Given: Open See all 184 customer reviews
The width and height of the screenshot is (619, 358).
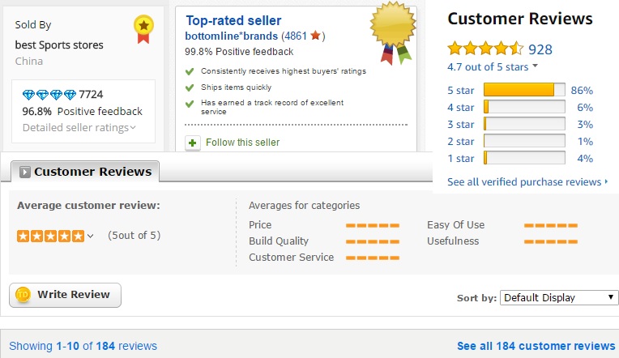Looking at the screenshot, I should pos(536,346).
